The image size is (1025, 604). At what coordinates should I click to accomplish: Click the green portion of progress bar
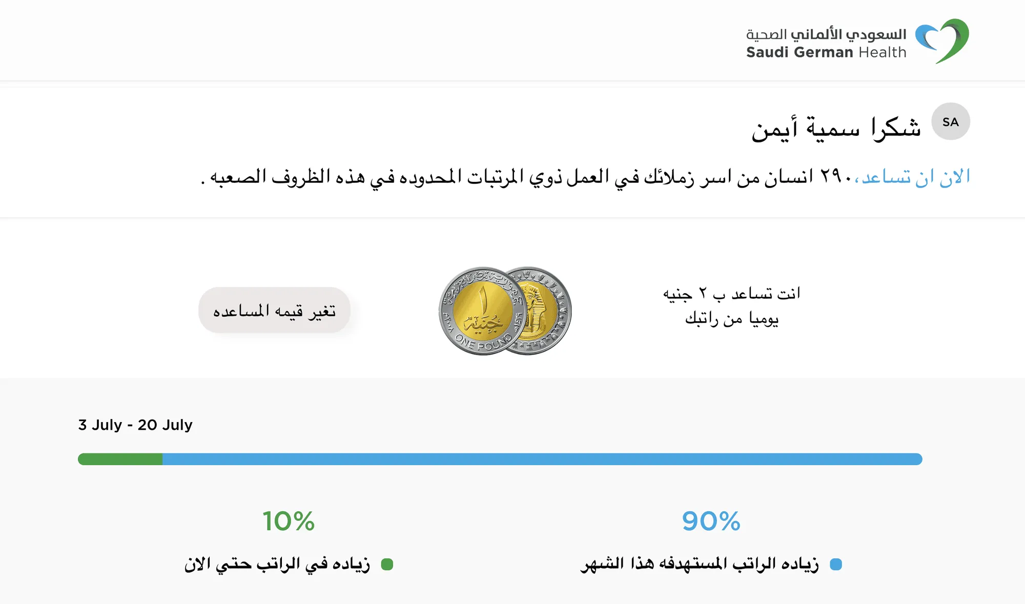[x=120, y=459]
